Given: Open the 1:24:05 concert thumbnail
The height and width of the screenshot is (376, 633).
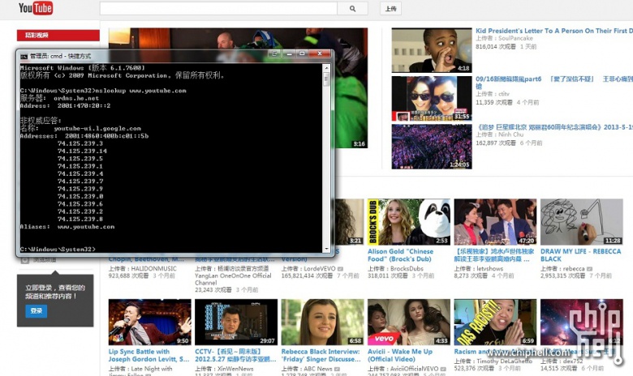Looking at the screenshot, I should click(432, 147).
